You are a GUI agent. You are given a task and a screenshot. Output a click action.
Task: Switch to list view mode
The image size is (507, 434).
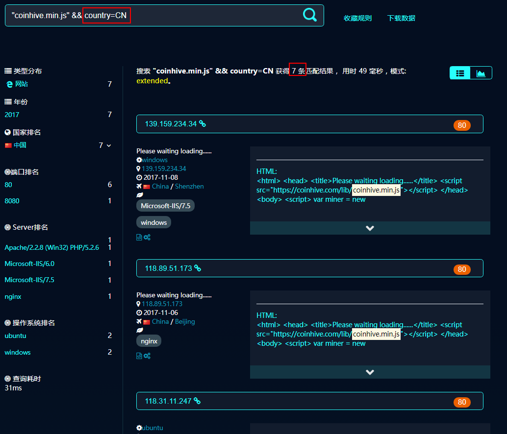pyautogui.click(x=460, y=73)
